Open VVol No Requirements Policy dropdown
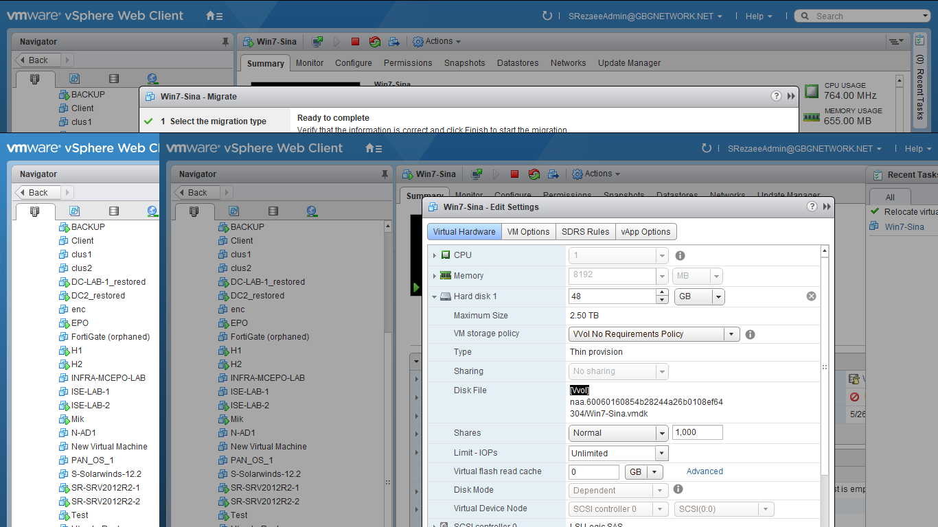The width and height of the screenshot is (938, 527). 654,334
